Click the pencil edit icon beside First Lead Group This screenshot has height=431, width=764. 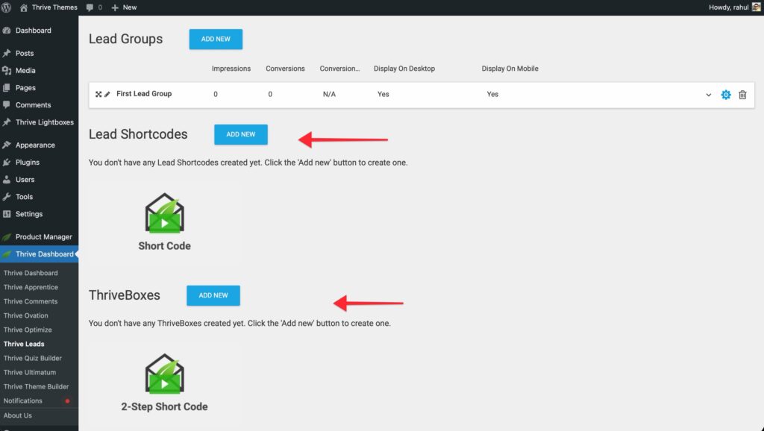pyautogui.click(x=107, y=94)
